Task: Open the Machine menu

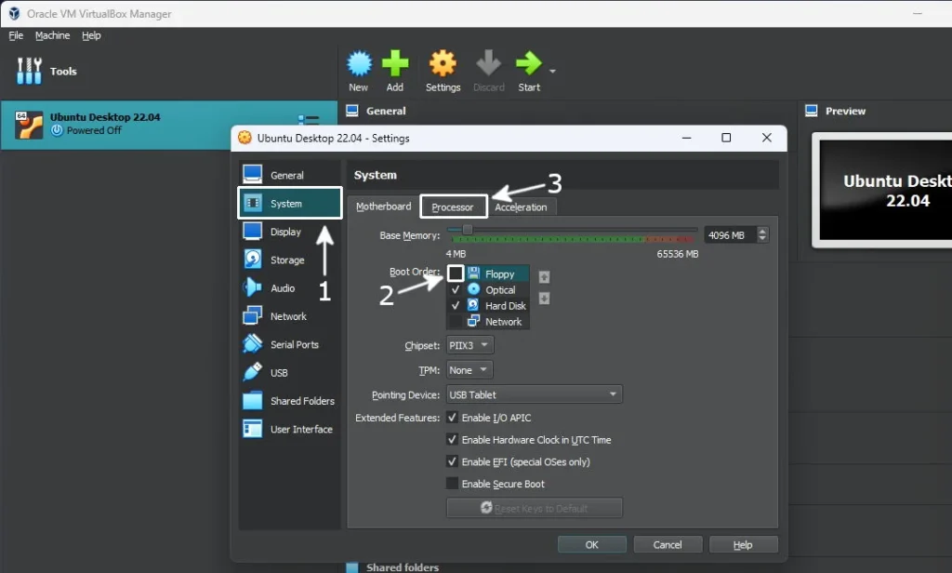Action: coord(52,35)
